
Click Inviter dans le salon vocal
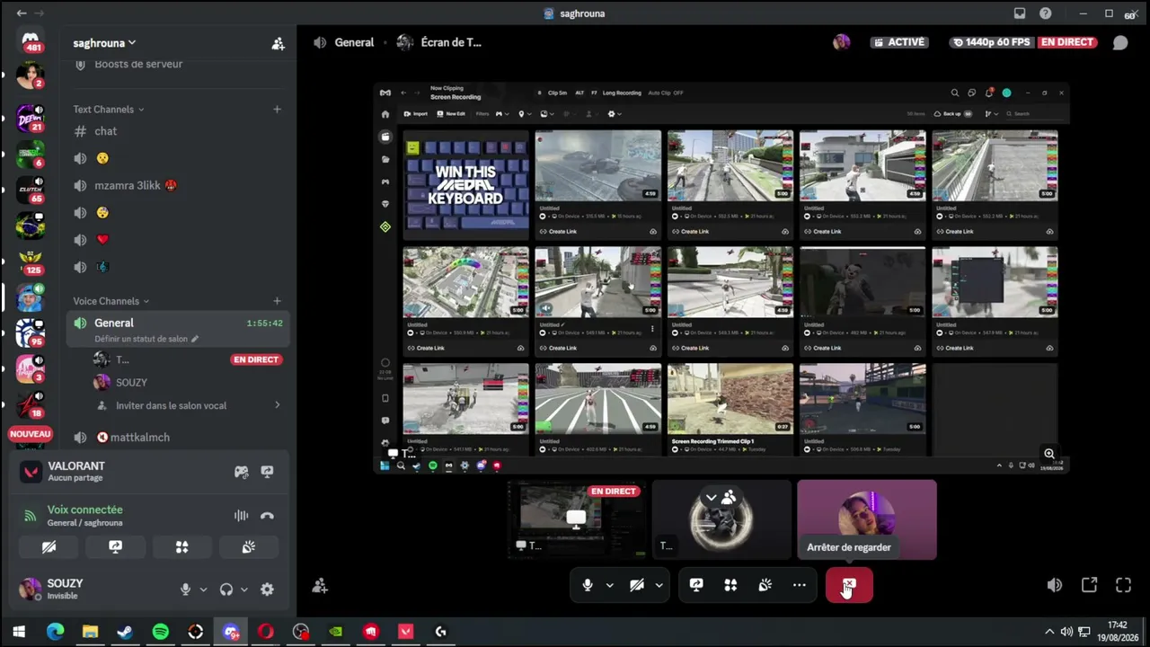(x=188, y=405)
